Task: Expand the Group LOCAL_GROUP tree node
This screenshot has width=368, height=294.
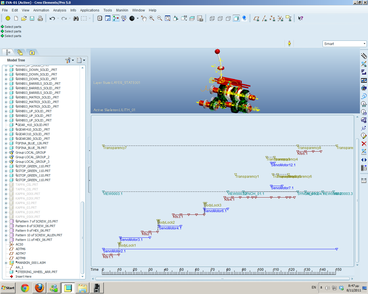Action: point(6,152)
